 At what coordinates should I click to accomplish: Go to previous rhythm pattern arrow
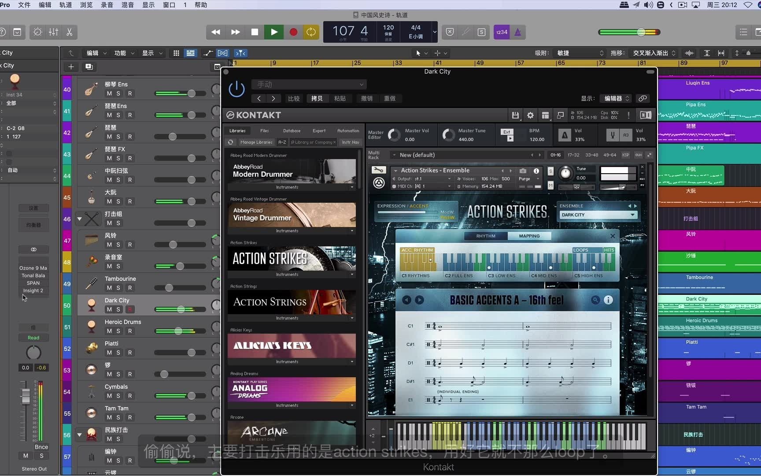(x=406, y=300)
